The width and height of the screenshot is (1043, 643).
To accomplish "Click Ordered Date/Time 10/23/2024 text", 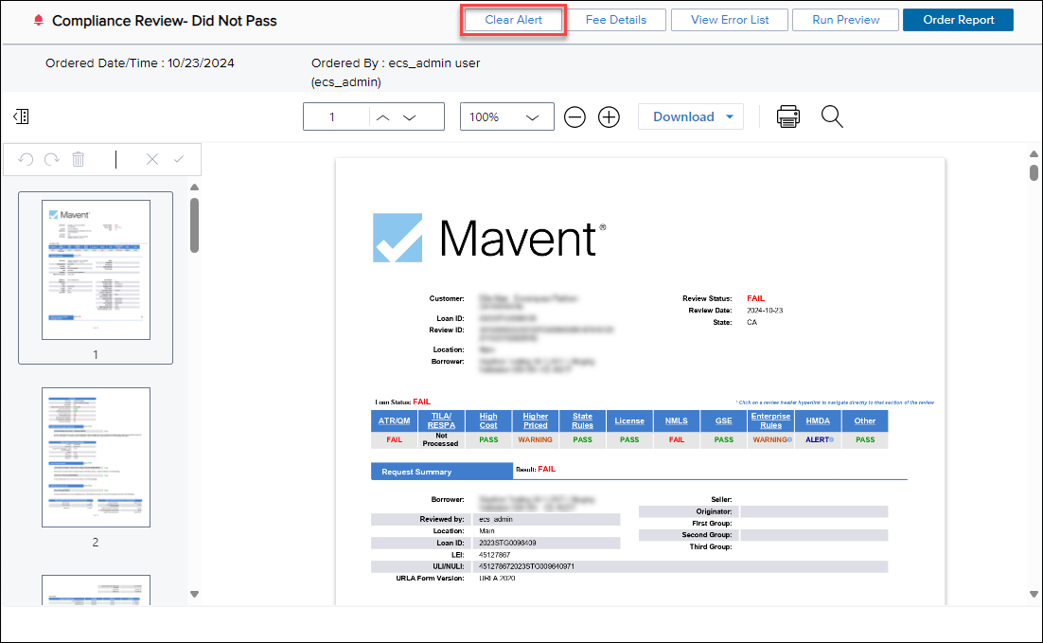I will point(140,63).
